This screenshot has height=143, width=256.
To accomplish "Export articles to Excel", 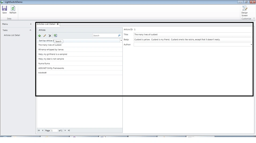I will (x=55, y=35).
